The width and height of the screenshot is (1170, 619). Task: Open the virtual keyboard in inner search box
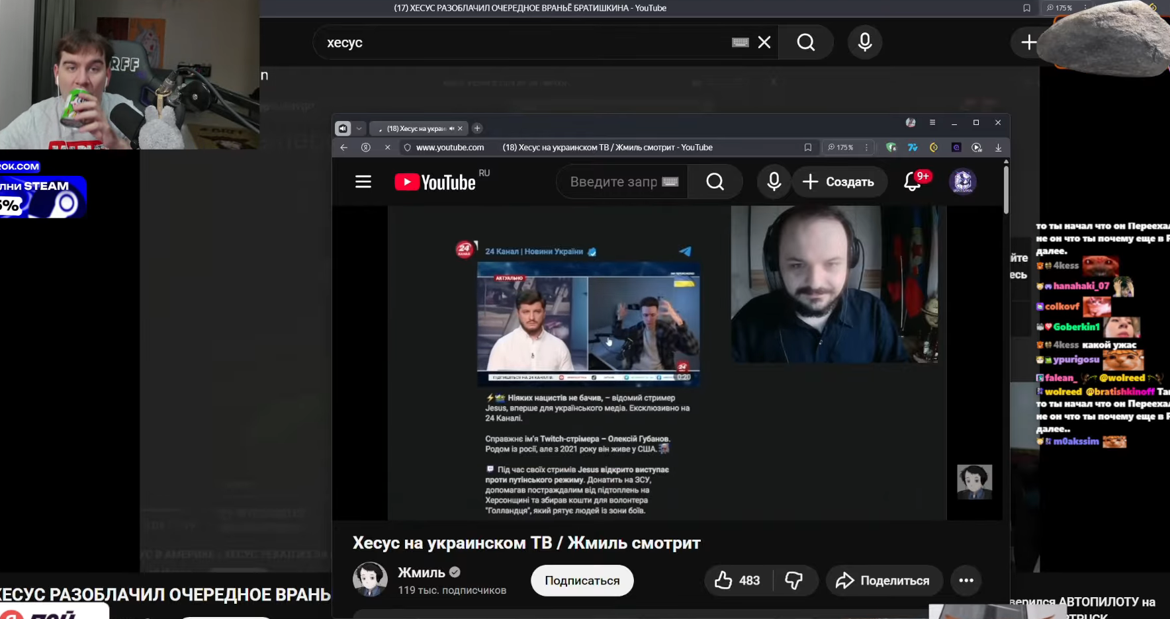coord(670,182)
